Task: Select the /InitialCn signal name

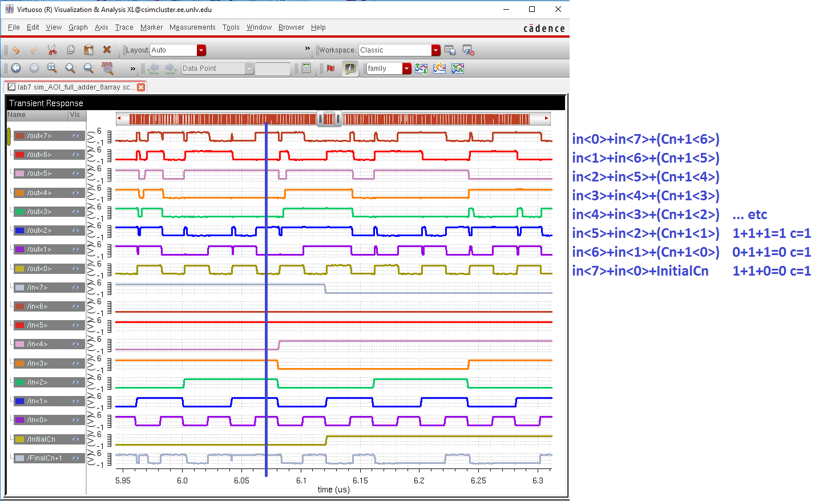Action: pos(41,439)
